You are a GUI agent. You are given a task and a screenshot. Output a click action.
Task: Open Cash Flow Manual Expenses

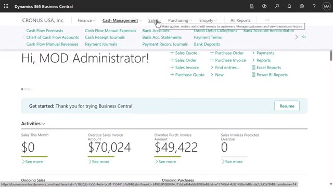click(111, 31)
